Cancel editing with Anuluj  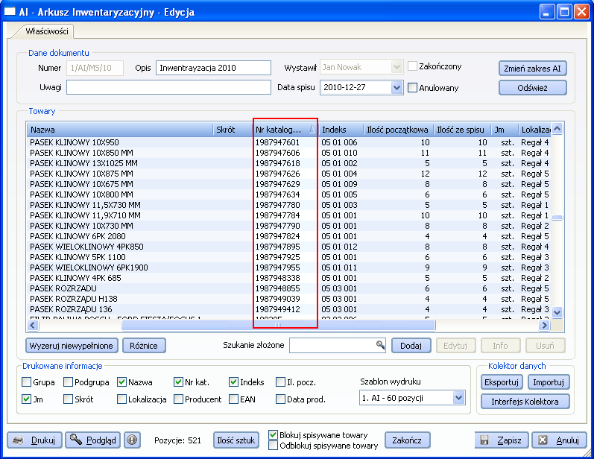(559, 440)
